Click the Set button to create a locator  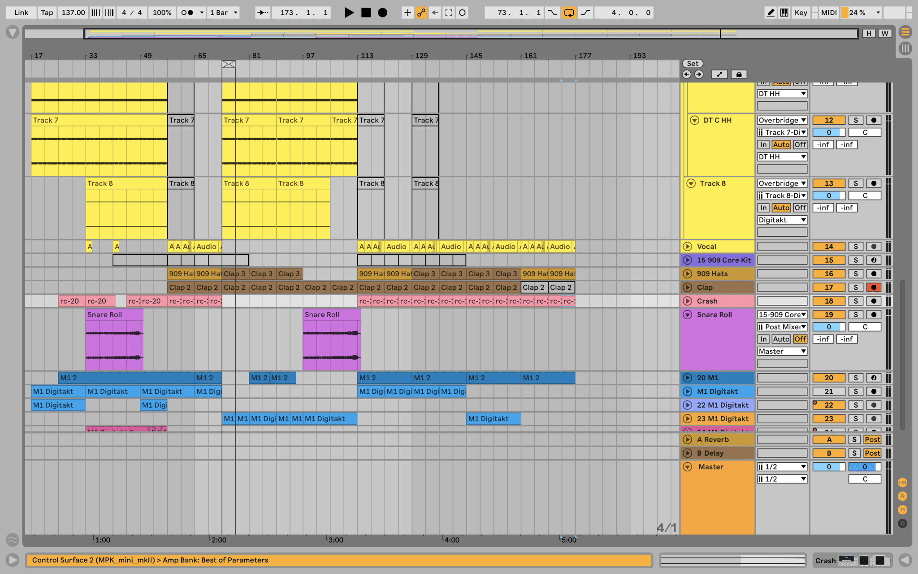(x=693, y=63)
